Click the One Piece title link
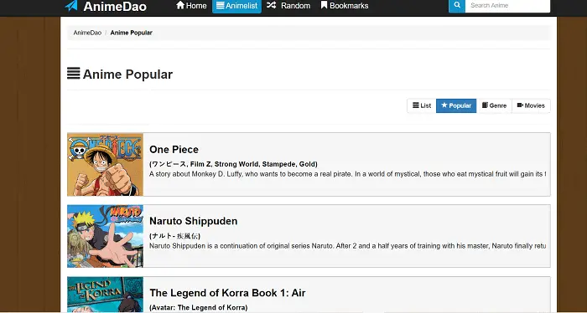The width and height of the screenshot is (587, 313). click(x=174, y=150)
